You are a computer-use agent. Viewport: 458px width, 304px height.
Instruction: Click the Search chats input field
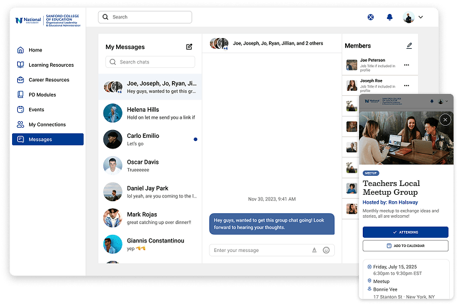(150, 62)
